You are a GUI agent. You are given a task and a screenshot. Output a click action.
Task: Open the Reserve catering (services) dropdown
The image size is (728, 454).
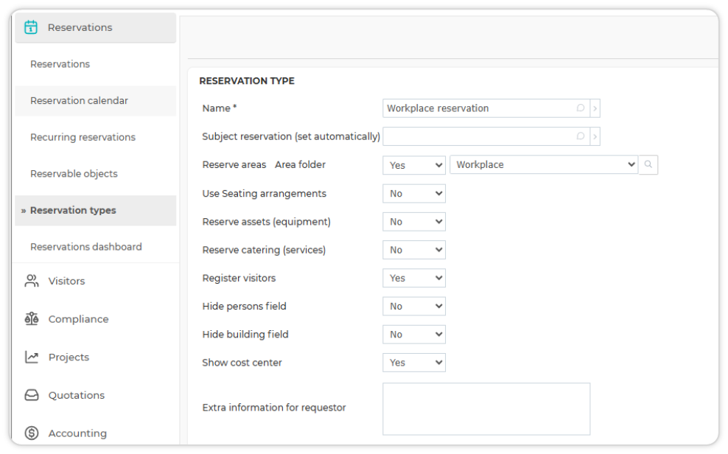414,250
